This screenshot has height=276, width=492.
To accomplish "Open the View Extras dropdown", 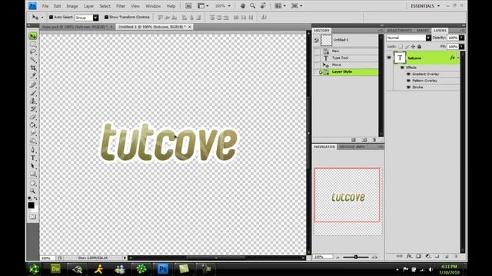I will point(202,6).
